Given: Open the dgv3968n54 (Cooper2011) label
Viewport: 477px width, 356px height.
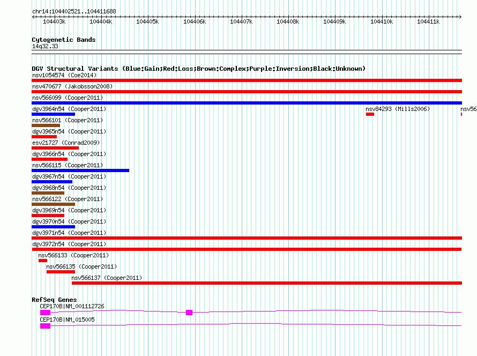Looking at the screenshot, I should [69, 188].
